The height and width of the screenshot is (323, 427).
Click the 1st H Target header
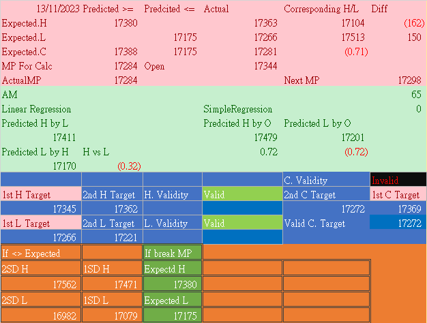point(40,195)
